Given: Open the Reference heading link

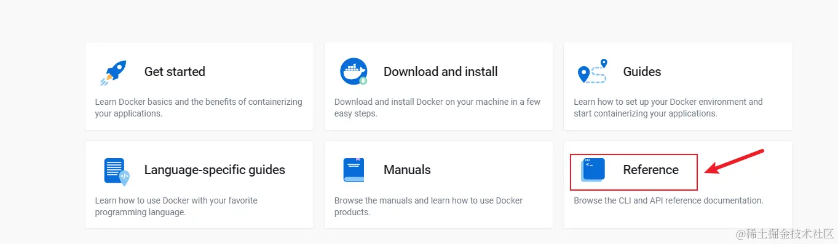Looking at the screenshot, I should [650, 170].
